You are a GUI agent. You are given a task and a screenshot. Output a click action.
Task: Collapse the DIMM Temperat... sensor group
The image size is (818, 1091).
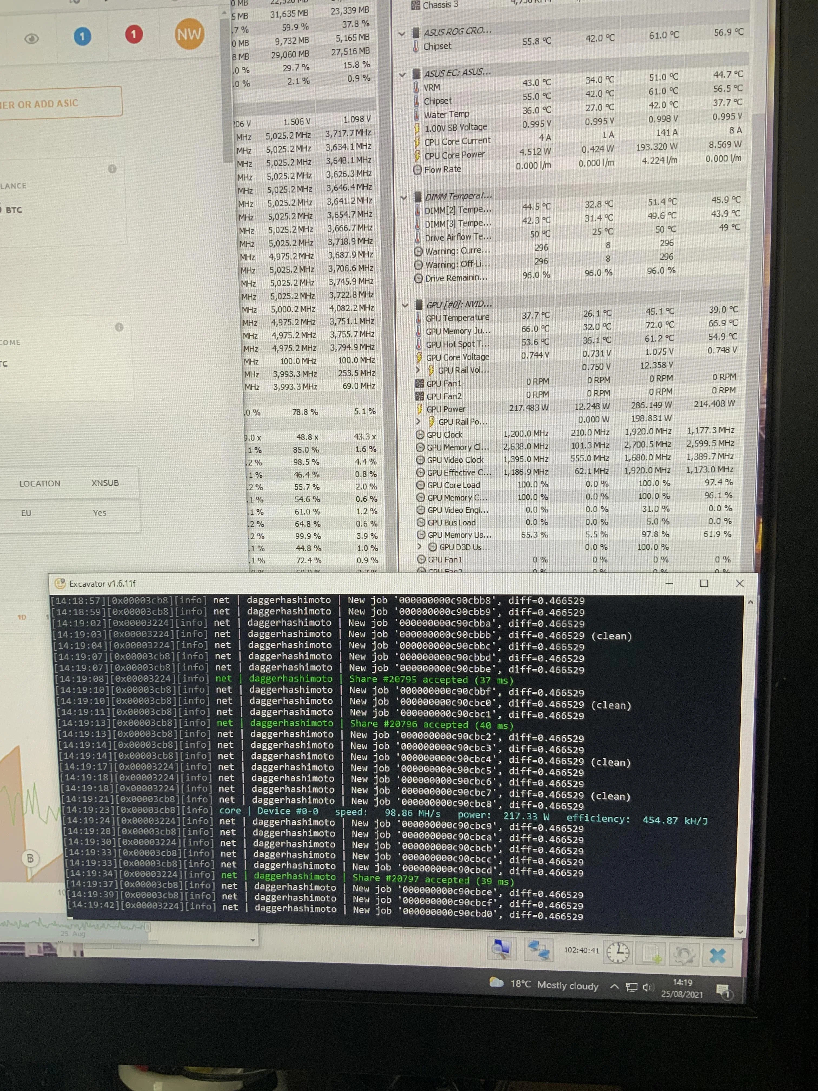pos(404,197)
